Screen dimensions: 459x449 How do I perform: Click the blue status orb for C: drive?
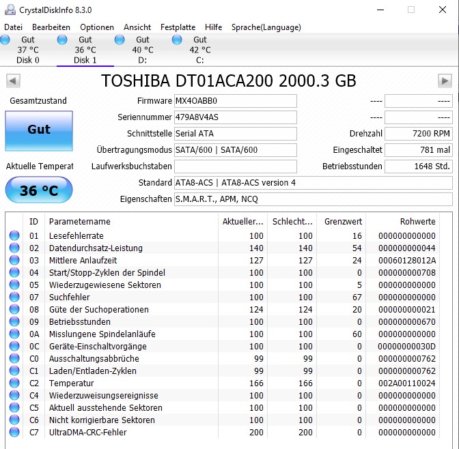tap(177, 40)
